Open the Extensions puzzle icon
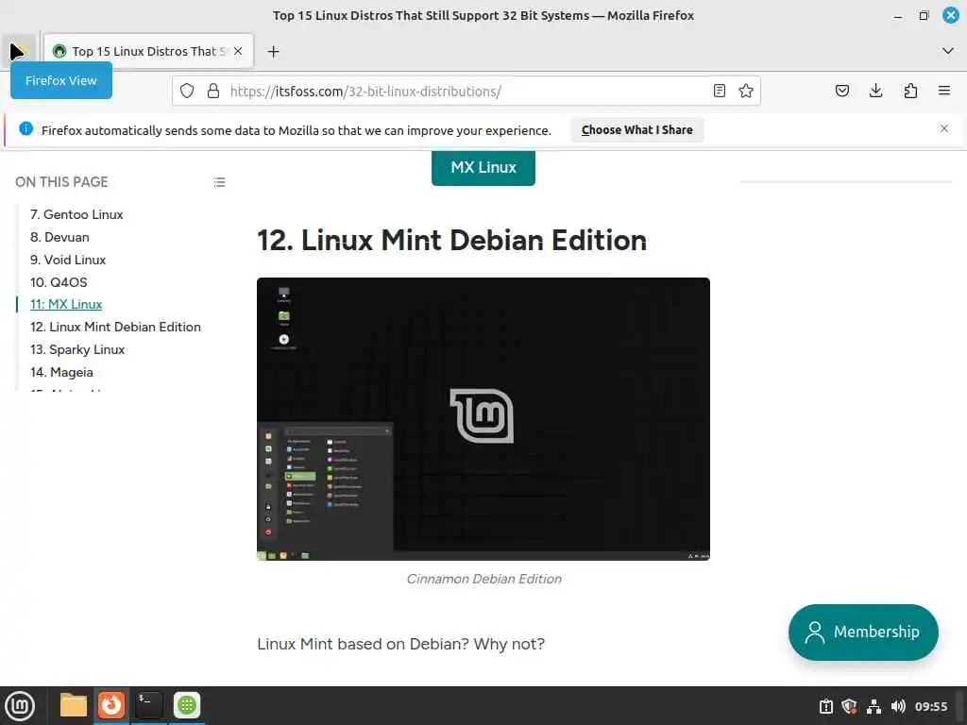This screenshot has width=967, height=725. [x=910, y=92]
